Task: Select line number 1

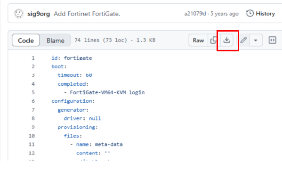Action: pos(33,58)
